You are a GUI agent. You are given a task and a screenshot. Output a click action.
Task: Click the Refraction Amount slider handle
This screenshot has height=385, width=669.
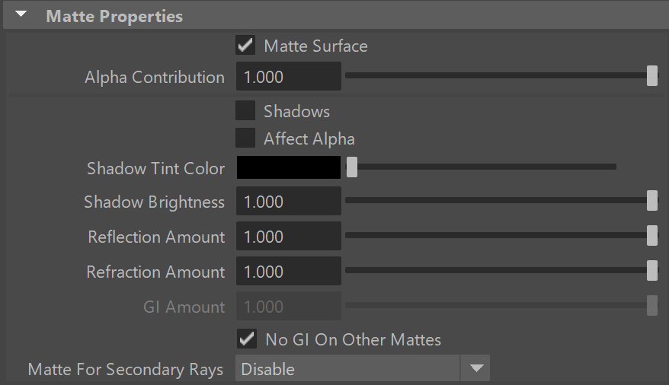tap(652, 270)
